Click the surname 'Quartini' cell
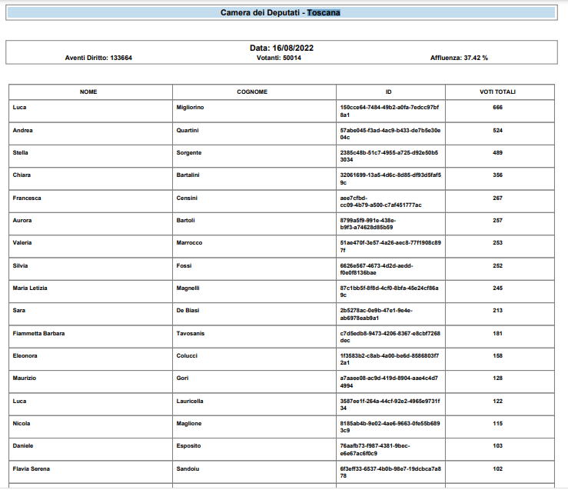This screenshot has height=490, width=568. point(188,131)
